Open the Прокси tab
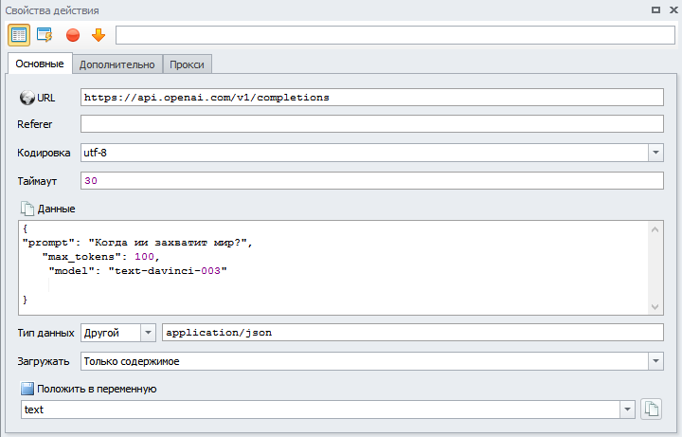Viewport: 682px width, 437px height. (188, 64)
